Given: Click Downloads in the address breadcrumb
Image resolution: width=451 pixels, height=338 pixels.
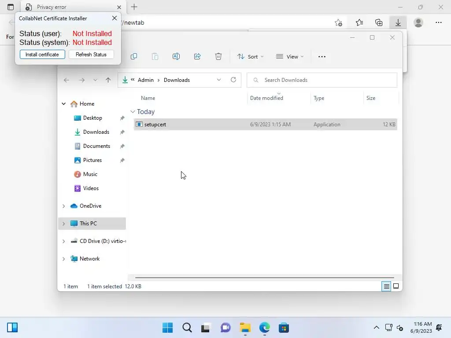Looking at the screenshot, I should tap(177, 80).
